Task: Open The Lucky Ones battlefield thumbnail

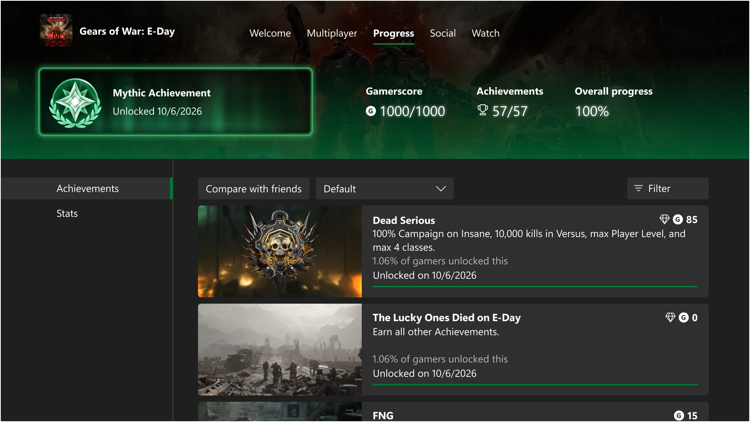Action: click(x=280, y=350)
